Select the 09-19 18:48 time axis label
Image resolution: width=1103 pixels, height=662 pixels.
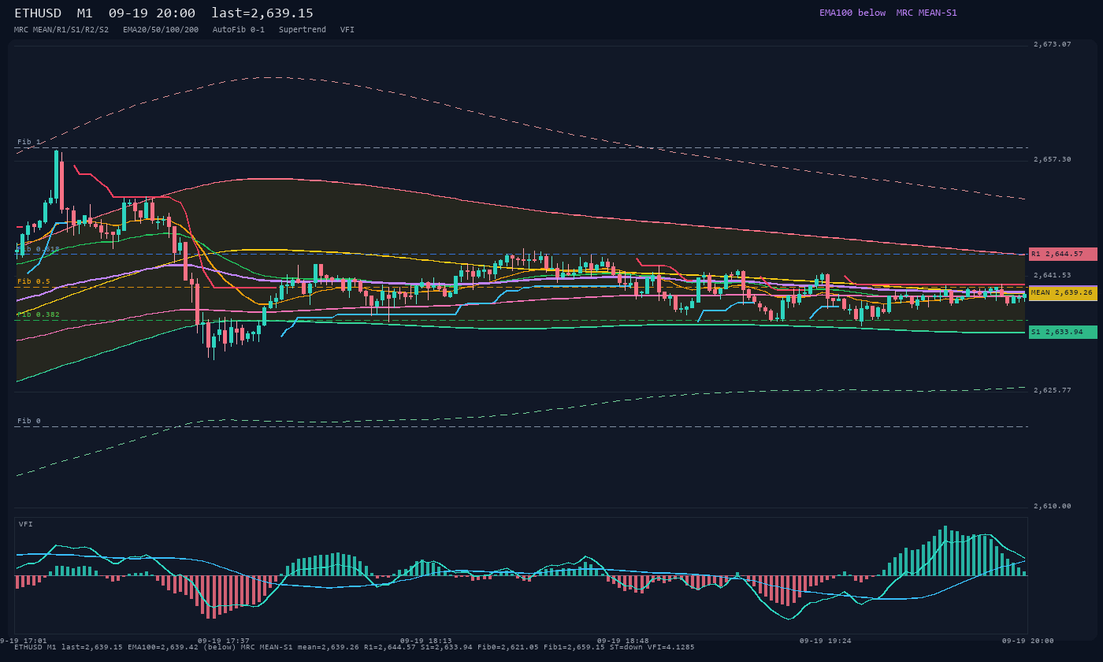point(623,641)
